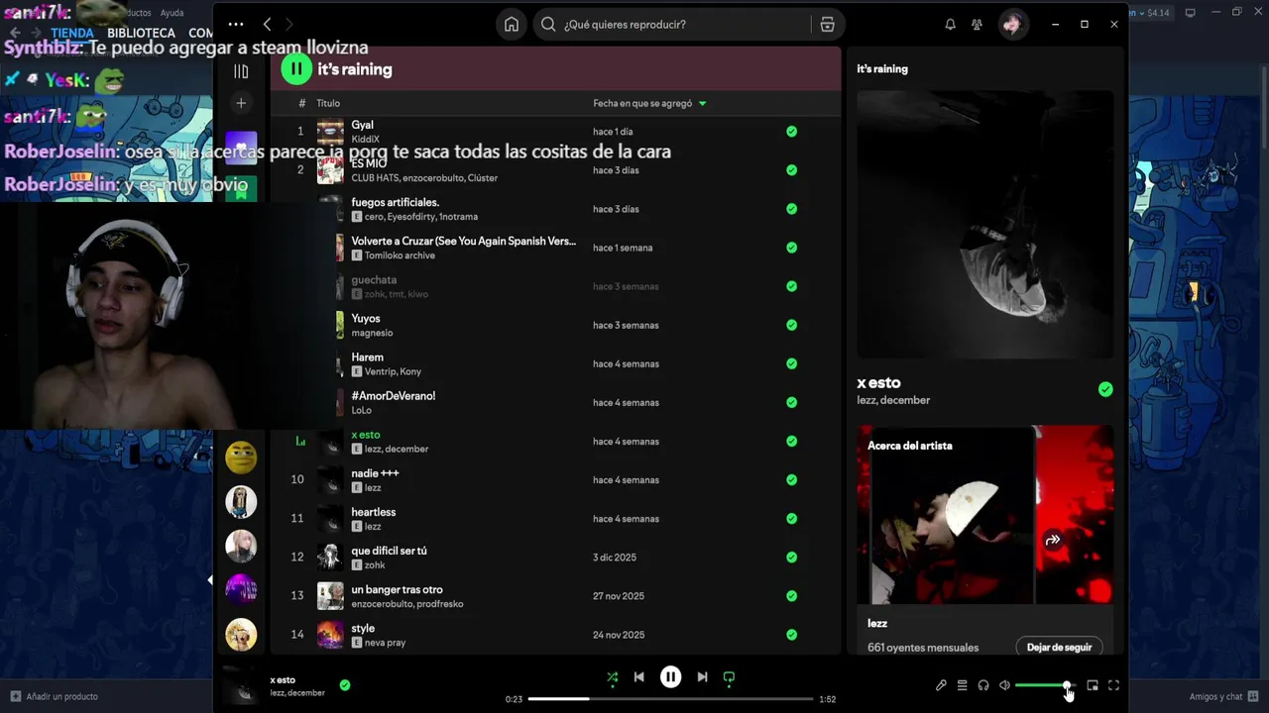1269x713 pixels.
Task: Click the green check beside x esto in right panel
Action: coord(1105,390)
